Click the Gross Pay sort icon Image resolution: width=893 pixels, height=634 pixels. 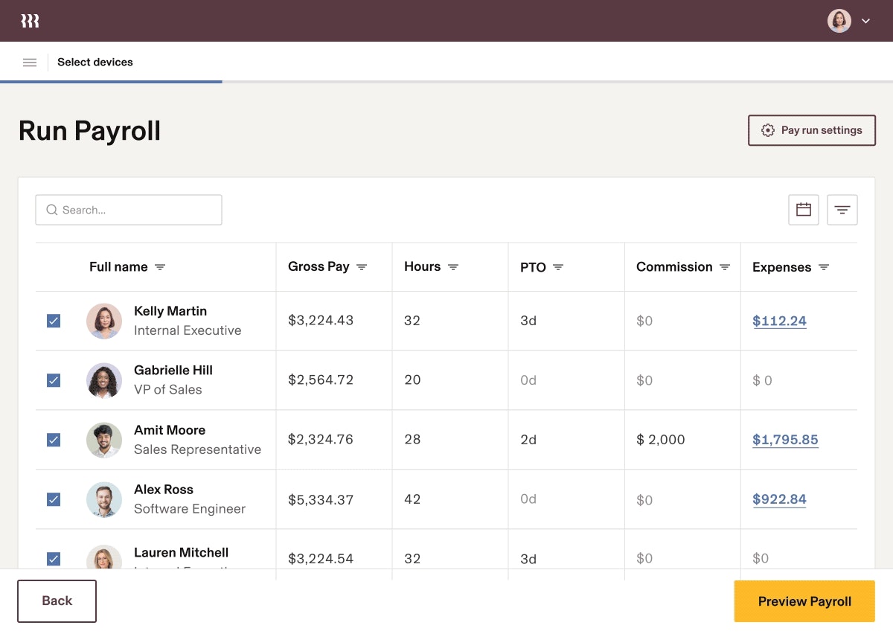click(362, 267)
